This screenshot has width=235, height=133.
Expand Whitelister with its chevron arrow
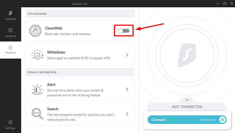(x=127, y=55)
